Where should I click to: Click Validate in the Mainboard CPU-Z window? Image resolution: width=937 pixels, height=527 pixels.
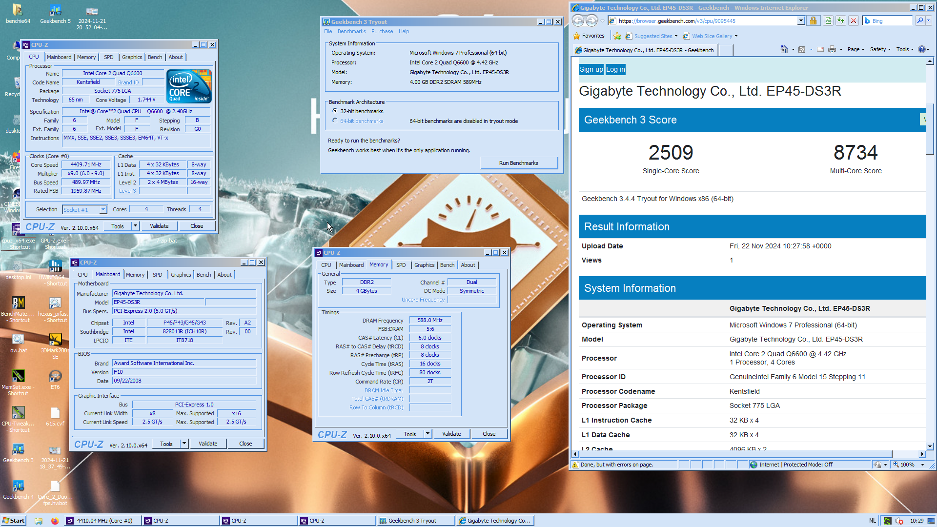click(208, 444)
